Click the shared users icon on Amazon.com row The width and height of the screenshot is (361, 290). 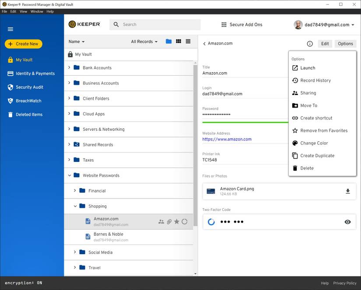(161, 222)
